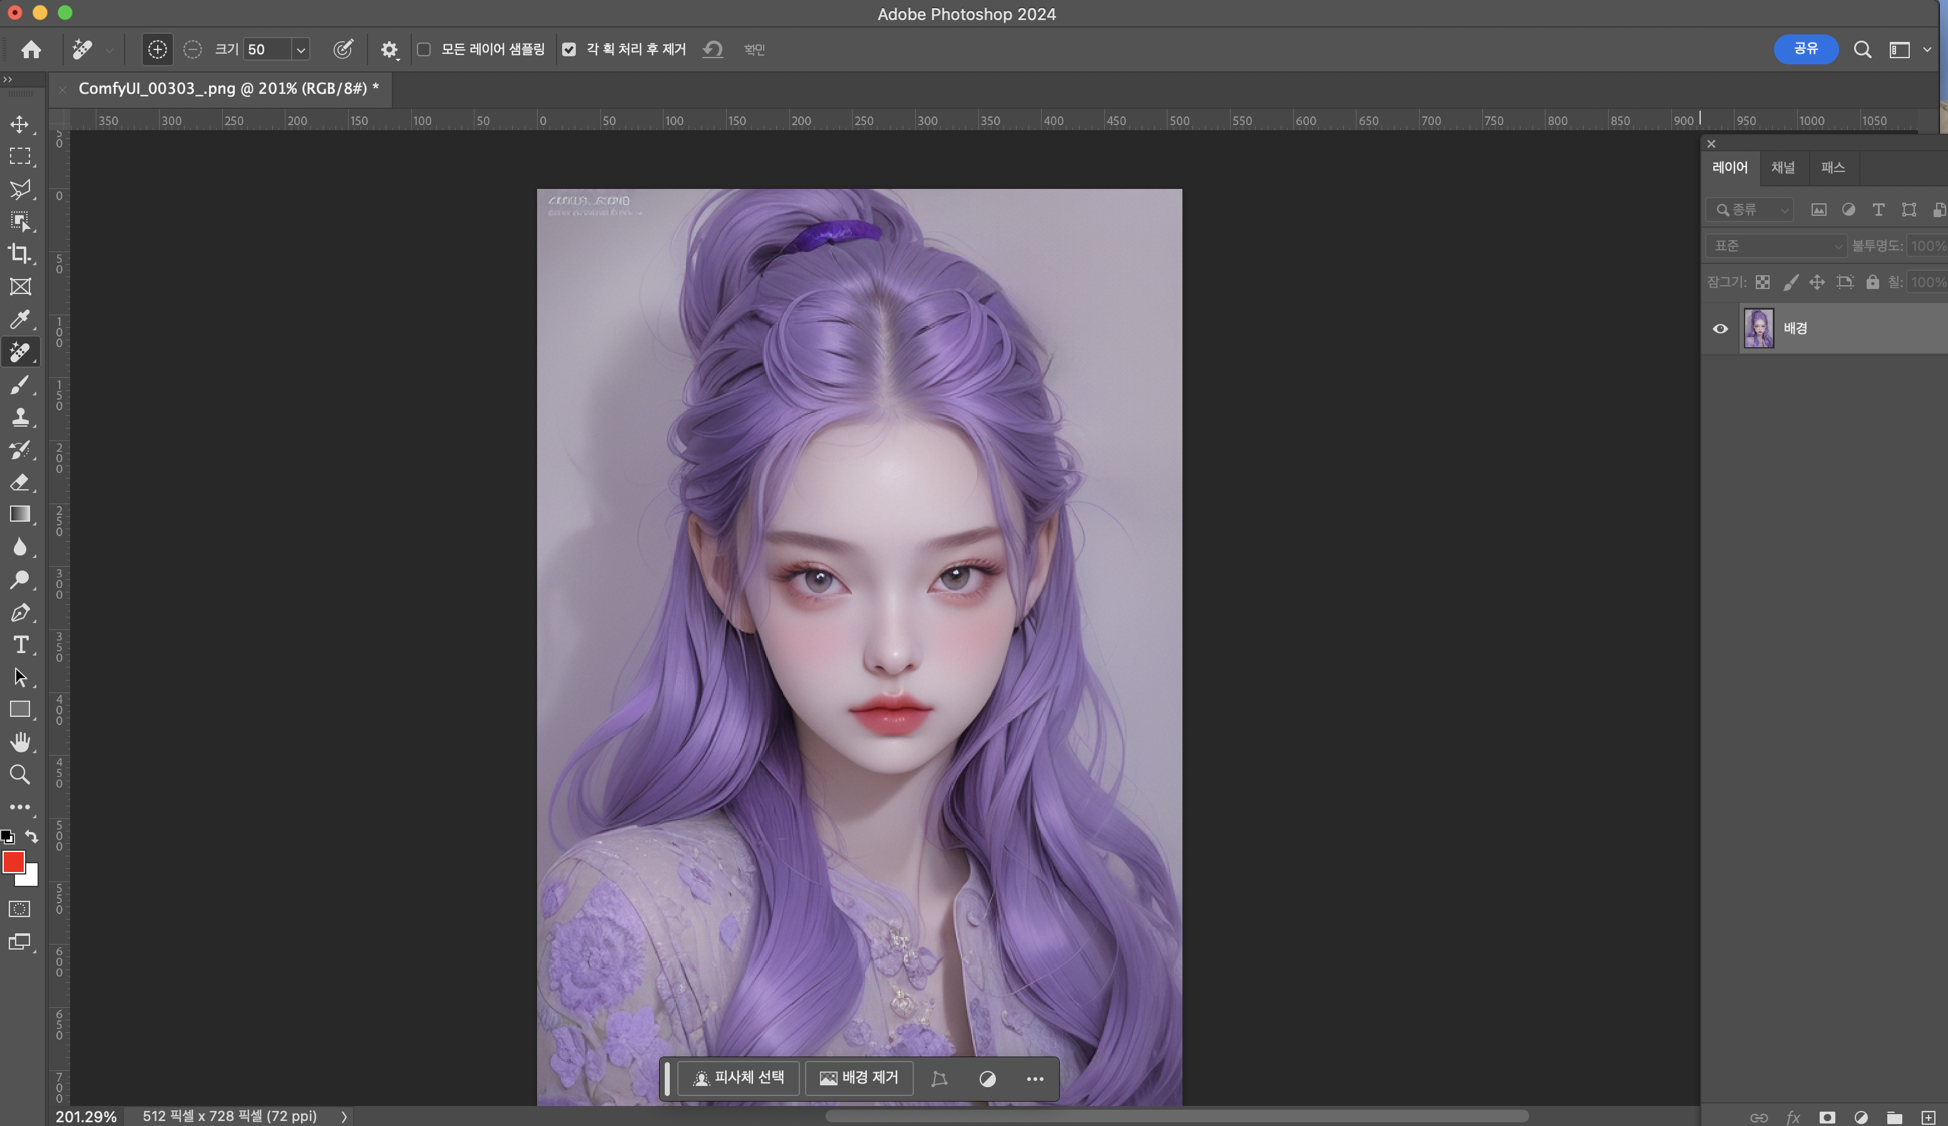Switch to the 패스 tab
1948x1126 pixels.
[1832, 168]
